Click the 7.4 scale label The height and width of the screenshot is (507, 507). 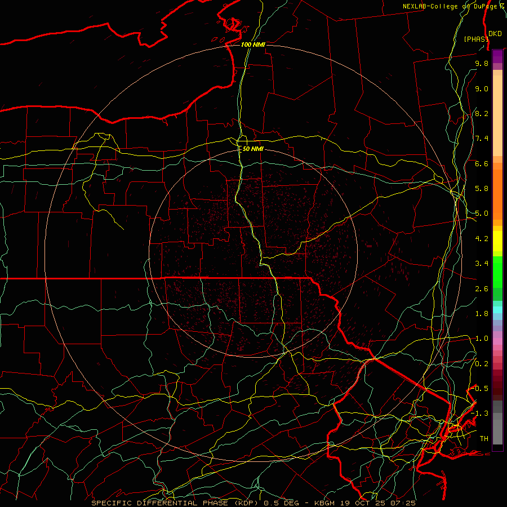[482, 139]
